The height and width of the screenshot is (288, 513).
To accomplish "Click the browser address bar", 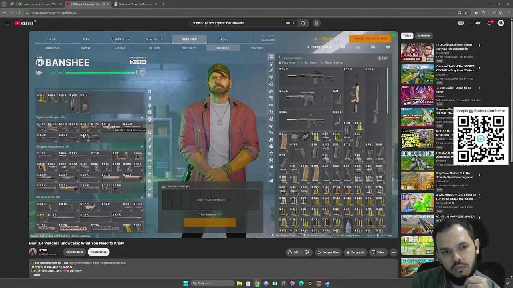I will pyautogui.click(x=240, y=12).
